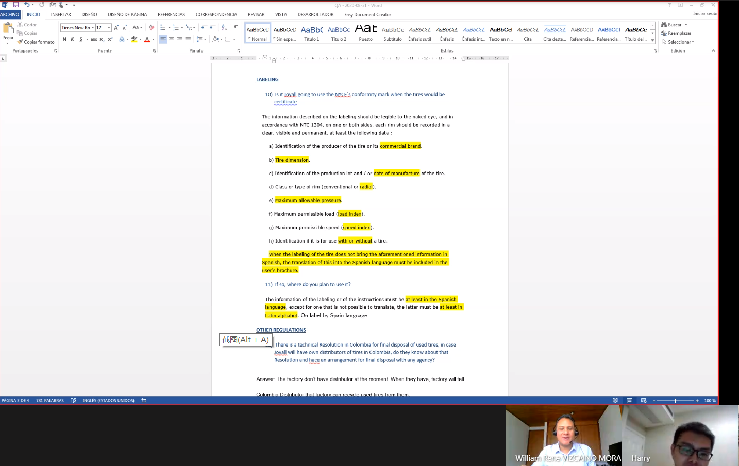739x466 pixels.
Task: Click the clear formatting eraser icon
Action: tap(152, 28)
